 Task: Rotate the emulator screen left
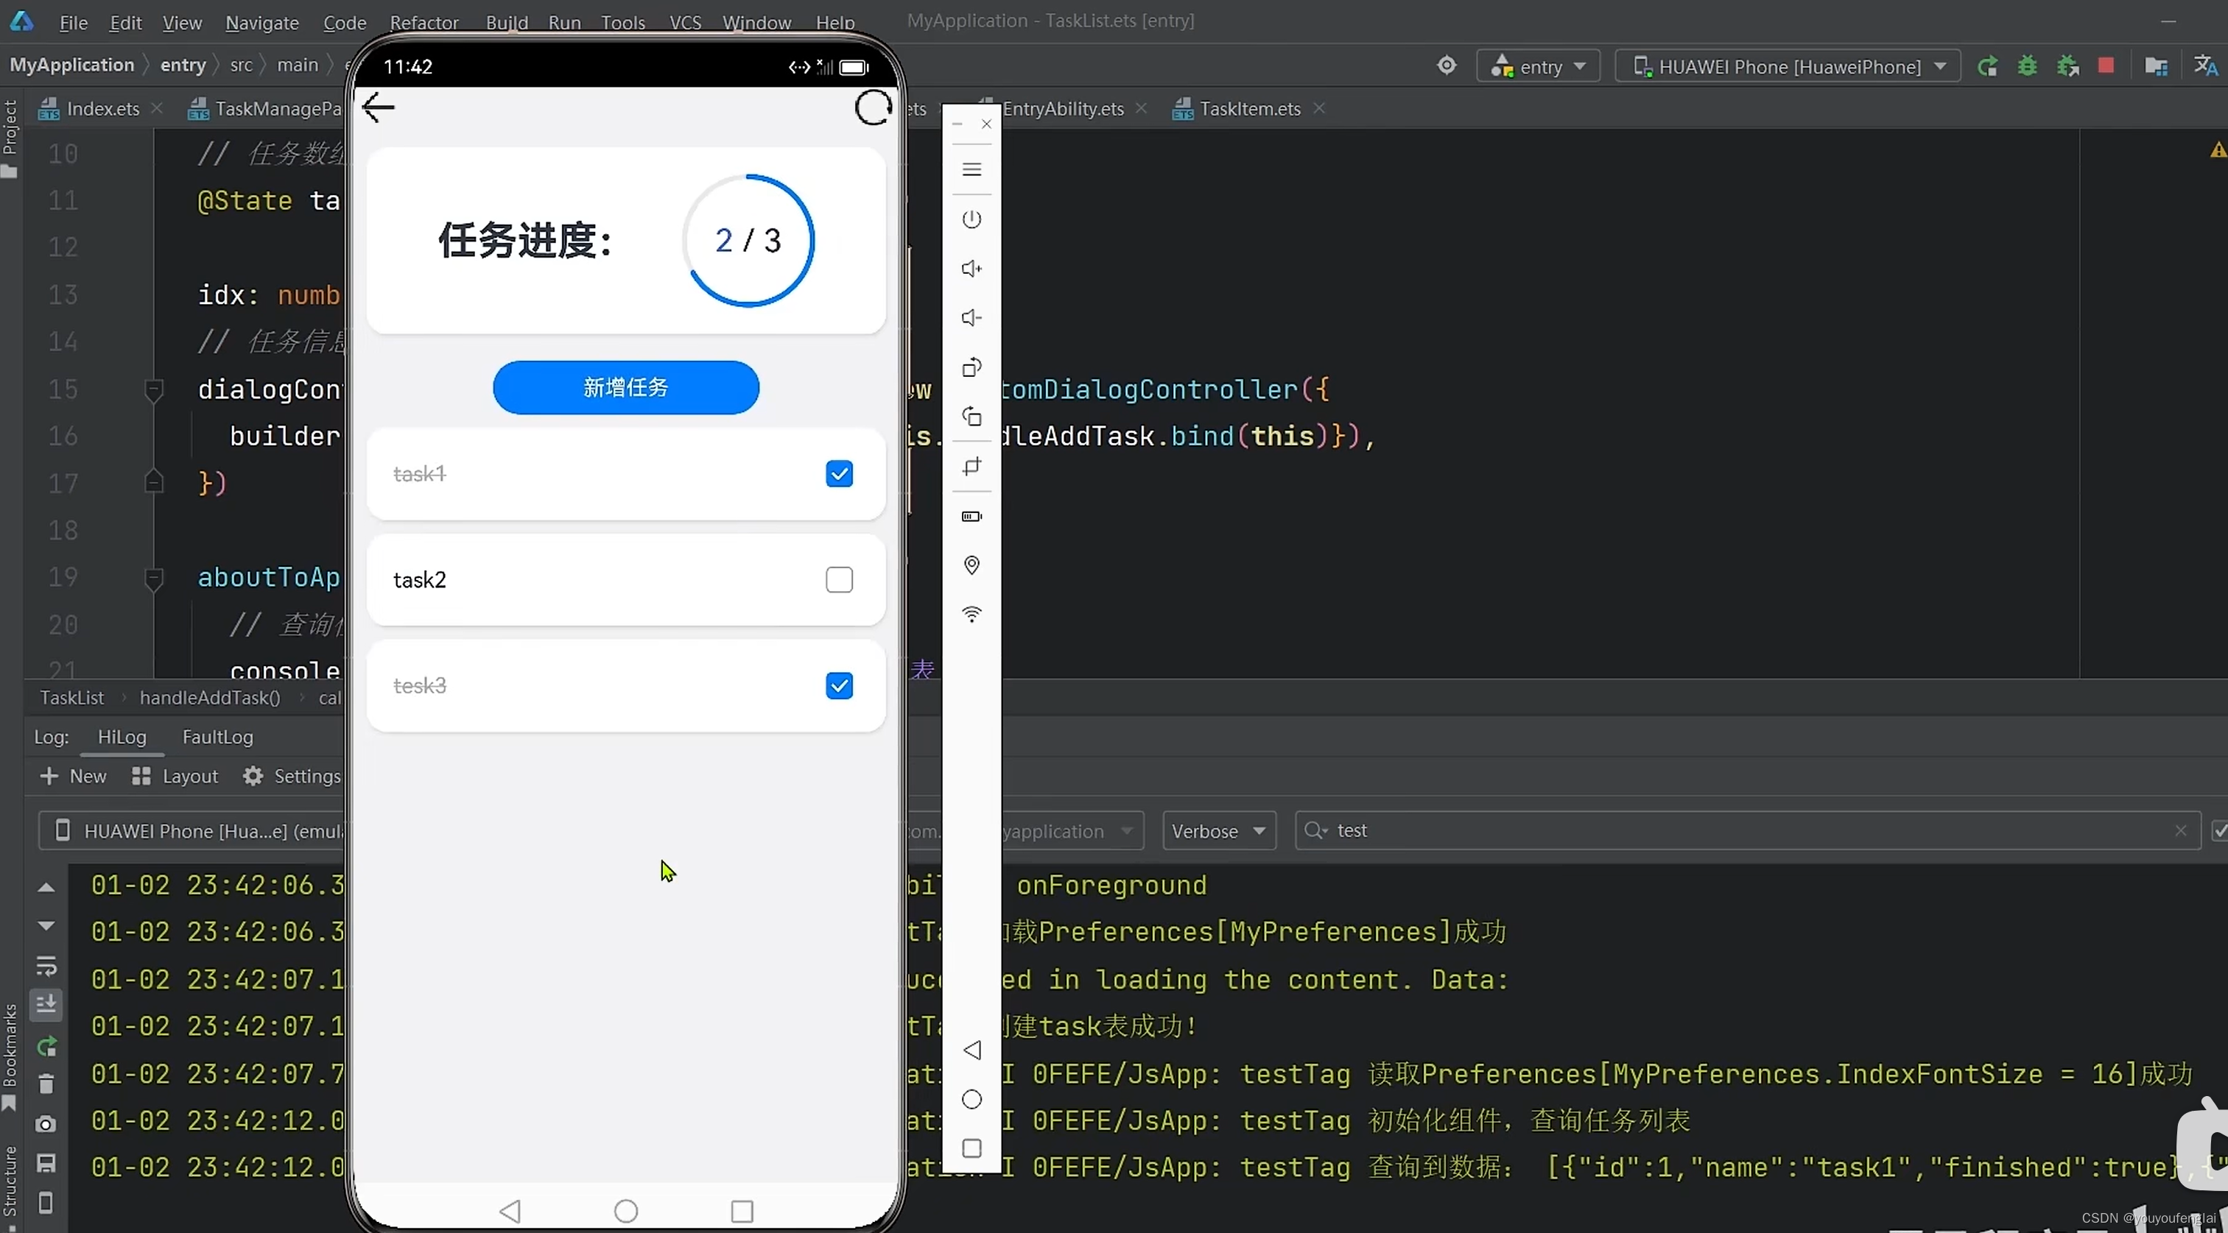click(x=971, y=367)
